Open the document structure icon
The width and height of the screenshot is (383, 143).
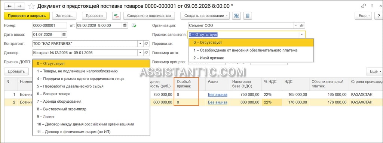(x=236, y=16)
